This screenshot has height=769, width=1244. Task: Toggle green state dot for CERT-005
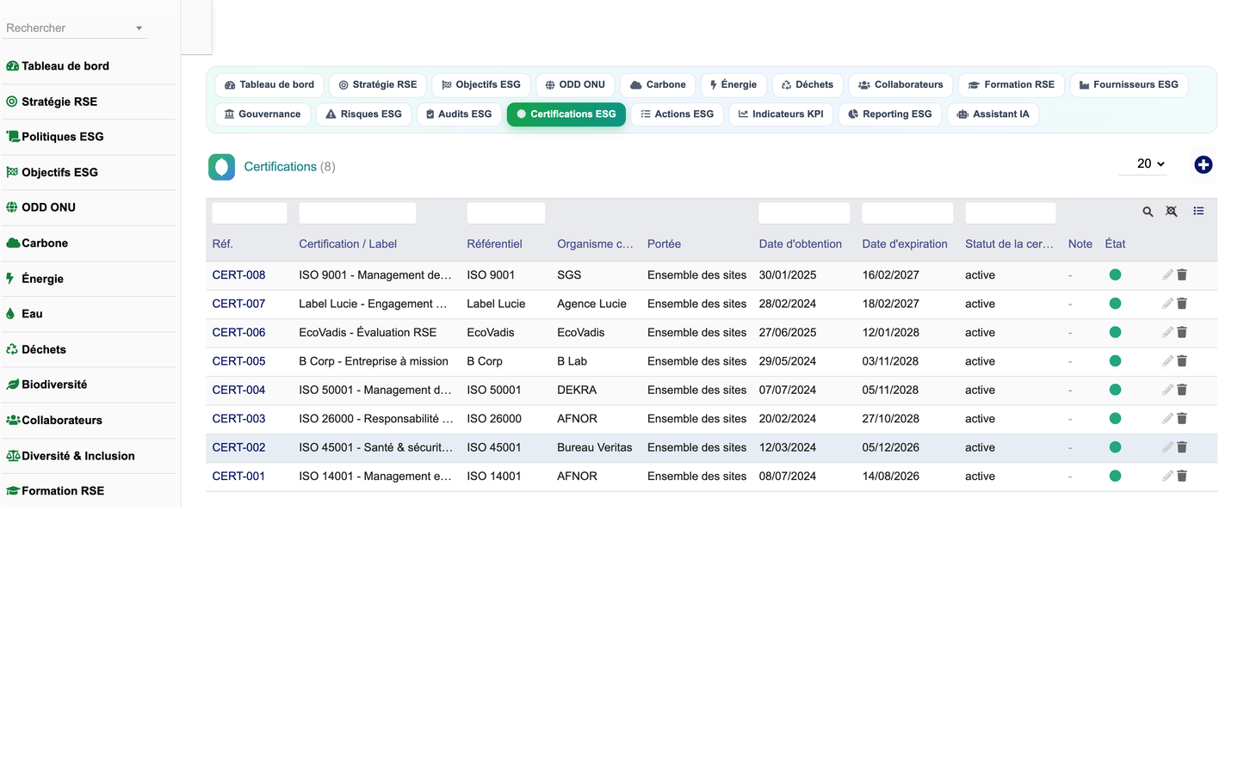click(x=1115, y=361)
